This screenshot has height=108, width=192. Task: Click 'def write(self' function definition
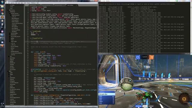[61, 95]
